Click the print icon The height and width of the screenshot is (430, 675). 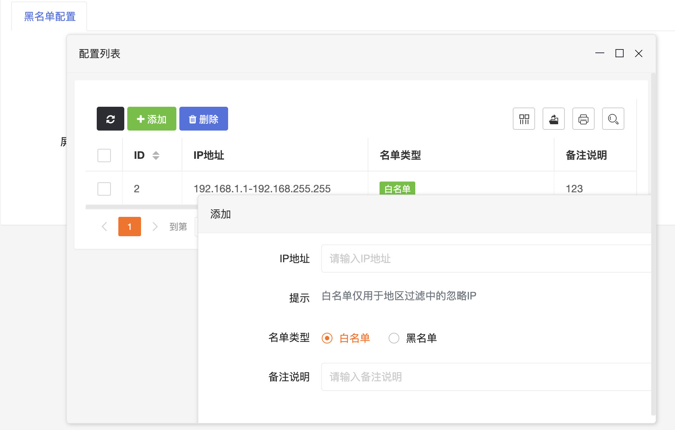(583, 119)
